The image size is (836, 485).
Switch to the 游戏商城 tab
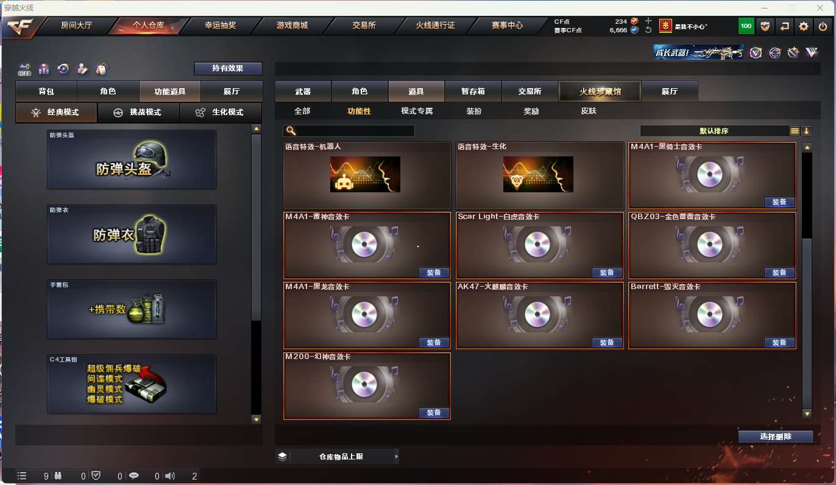(292, 26)
